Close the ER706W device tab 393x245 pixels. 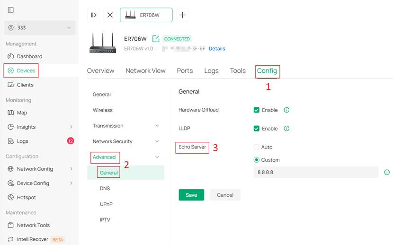(x=110, y=15)
